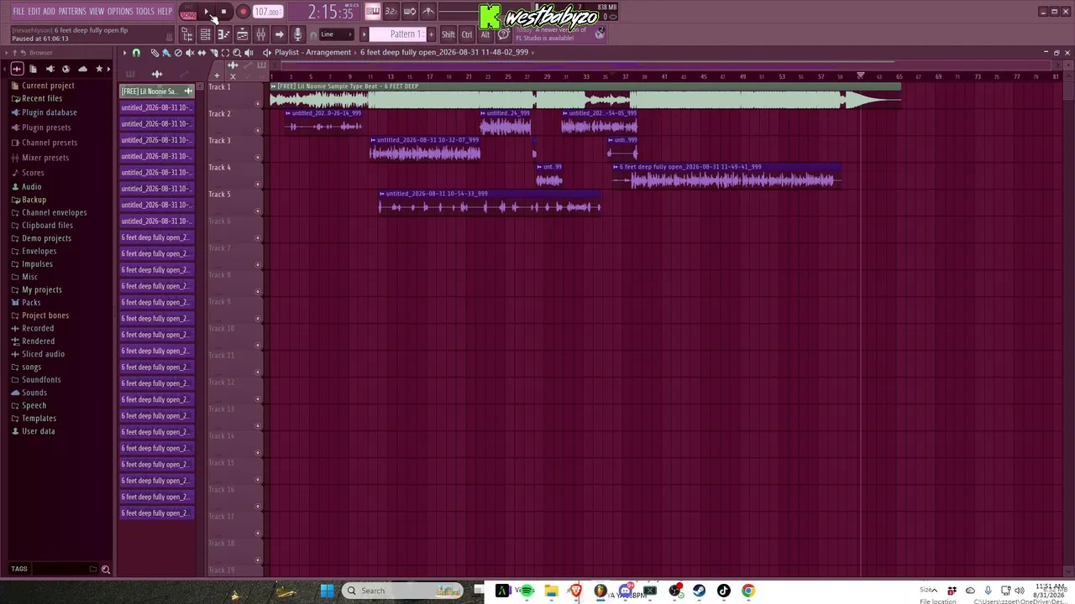Mute Track 4 using its dot toggle
1075x604 pixels.
tap(258, 185)
